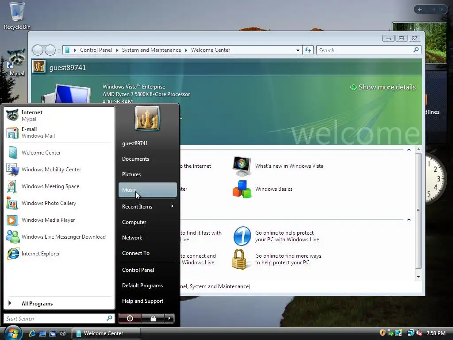453x340 pixels.
Task: Lock the computer with the padlock button
Action: (x=153, y=318)
